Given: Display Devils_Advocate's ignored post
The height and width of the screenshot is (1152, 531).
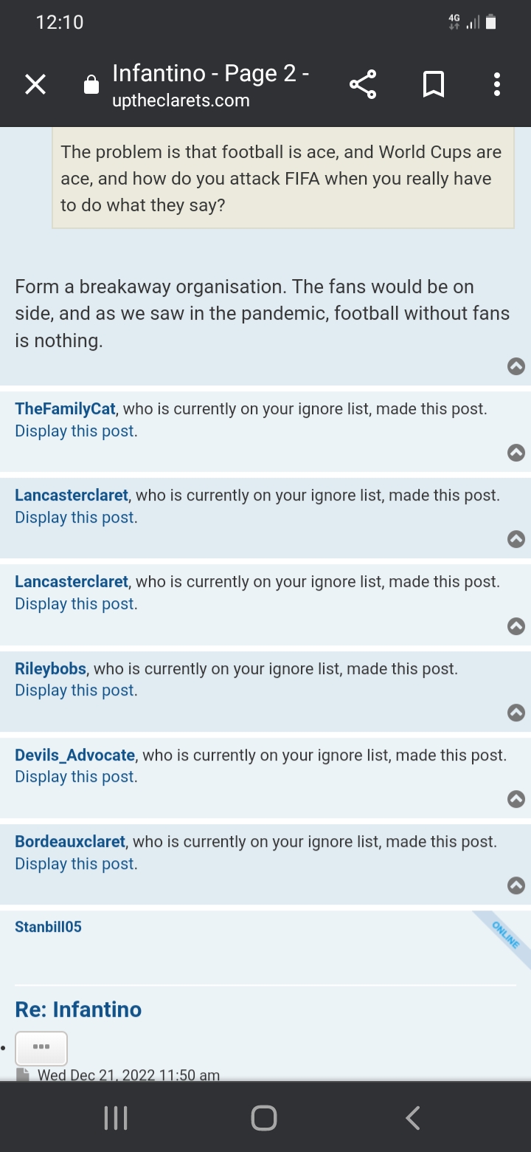Looking at the screenshot, I should pyautogui.click(x=75, y=777).
